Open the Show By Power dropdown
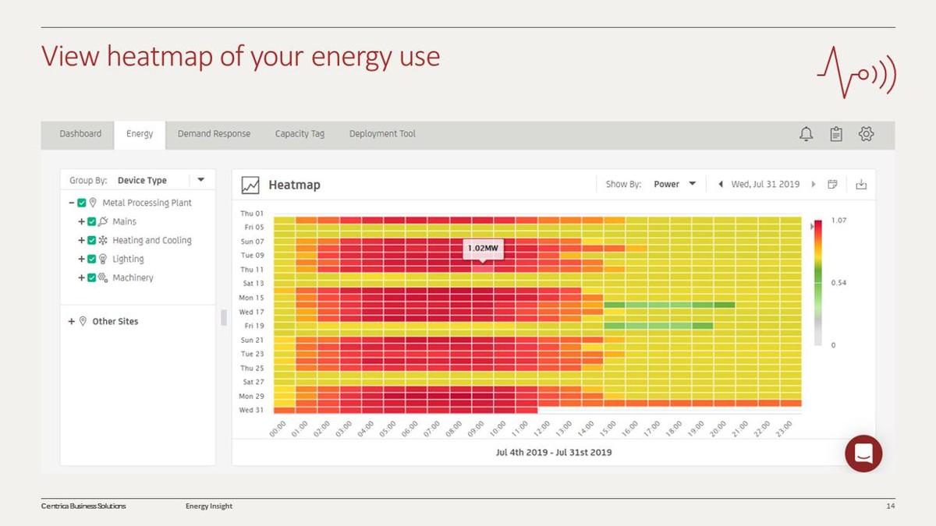 [692, 185]
